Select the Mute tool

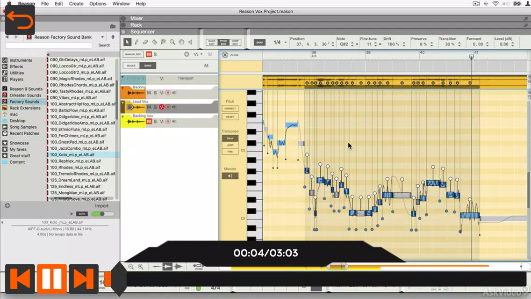coord(163,42)
